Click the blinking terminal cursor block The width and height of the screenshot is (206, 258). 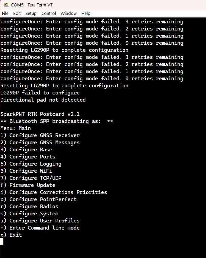click(2, 242)
